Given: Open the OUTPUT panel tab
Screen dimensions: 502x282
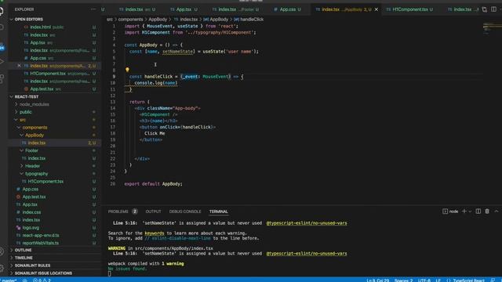Looking at the screenshot, I should click(x=154, y=211).
